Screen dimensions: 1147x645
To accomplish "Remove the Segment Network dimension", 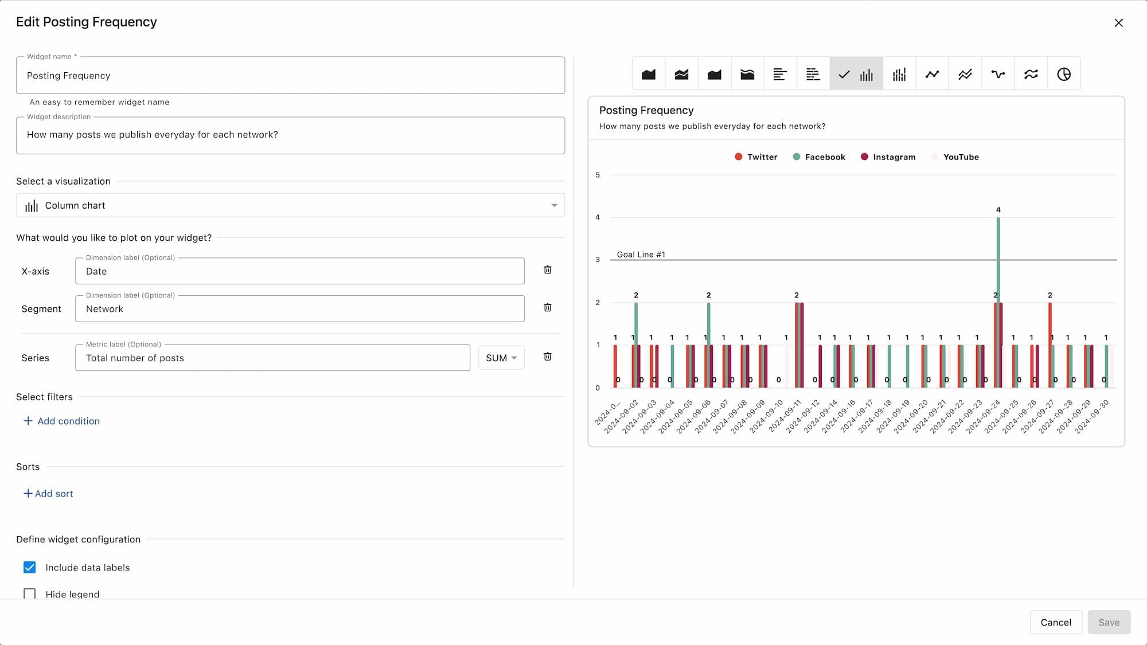I will coord(547,308).
